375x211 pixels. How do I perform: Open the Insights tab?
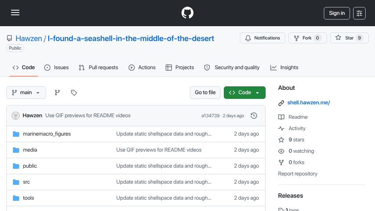pyautogui.click(x=284, y=68)
